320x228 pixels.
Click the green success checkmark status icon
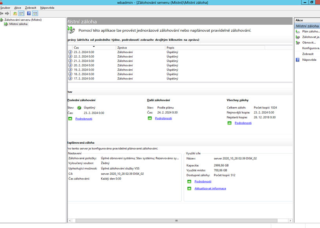click(79, 108)
